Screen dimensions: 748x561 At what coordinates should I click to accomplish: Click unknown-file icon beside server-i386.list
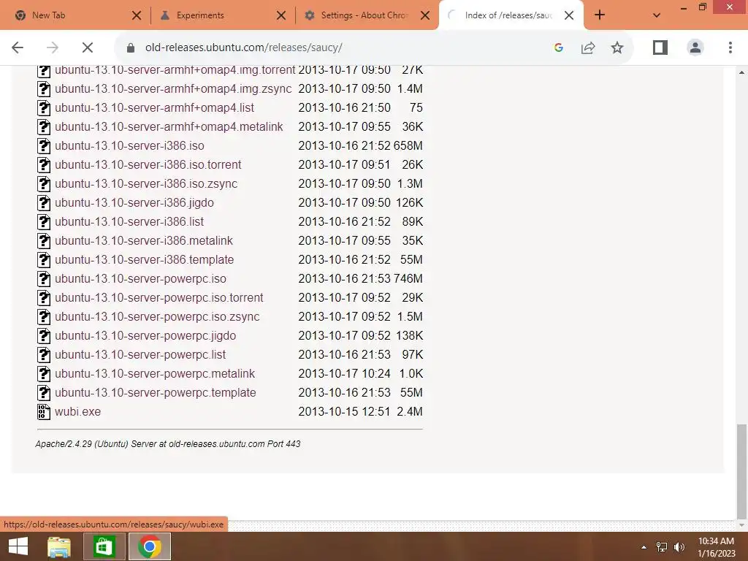[x=43, y=222]
